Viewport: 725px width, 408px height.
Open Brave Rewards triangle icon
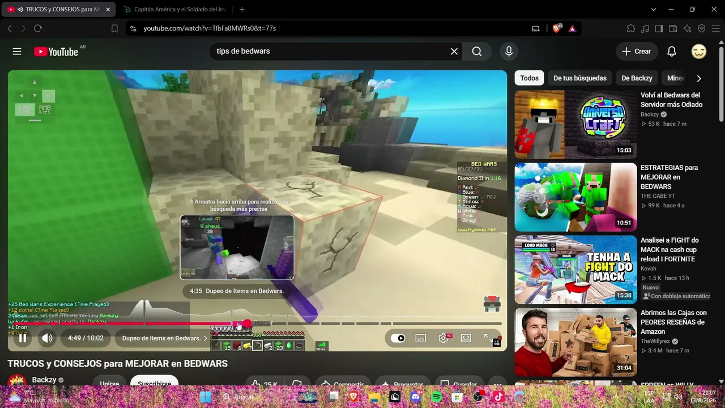pos(572,28)
